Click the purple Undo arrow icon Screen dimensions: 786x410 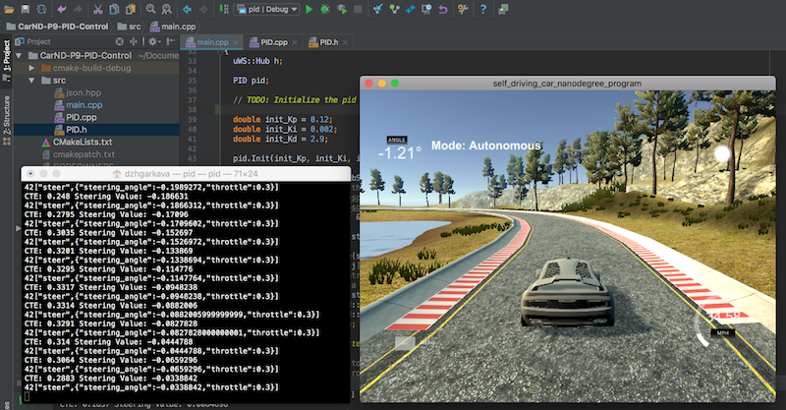coord(62,9)
